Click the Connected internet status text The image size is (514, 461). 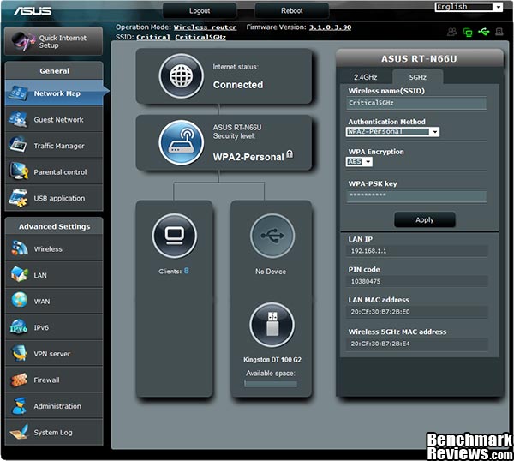point(238,85)
